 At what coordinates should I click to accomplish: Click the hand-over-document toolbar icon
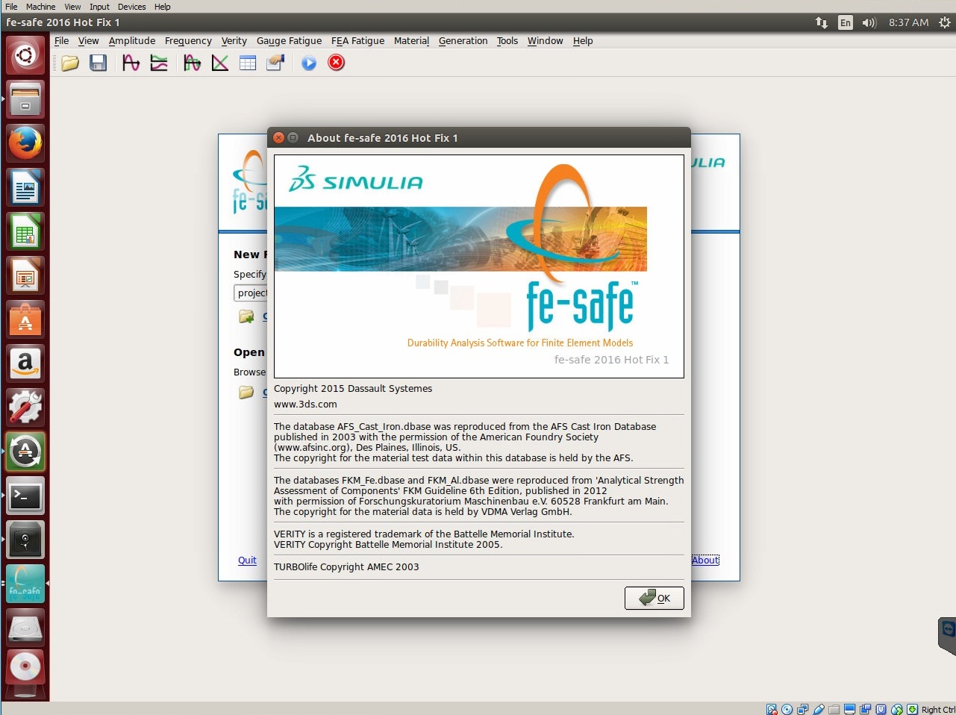(275, 63)
